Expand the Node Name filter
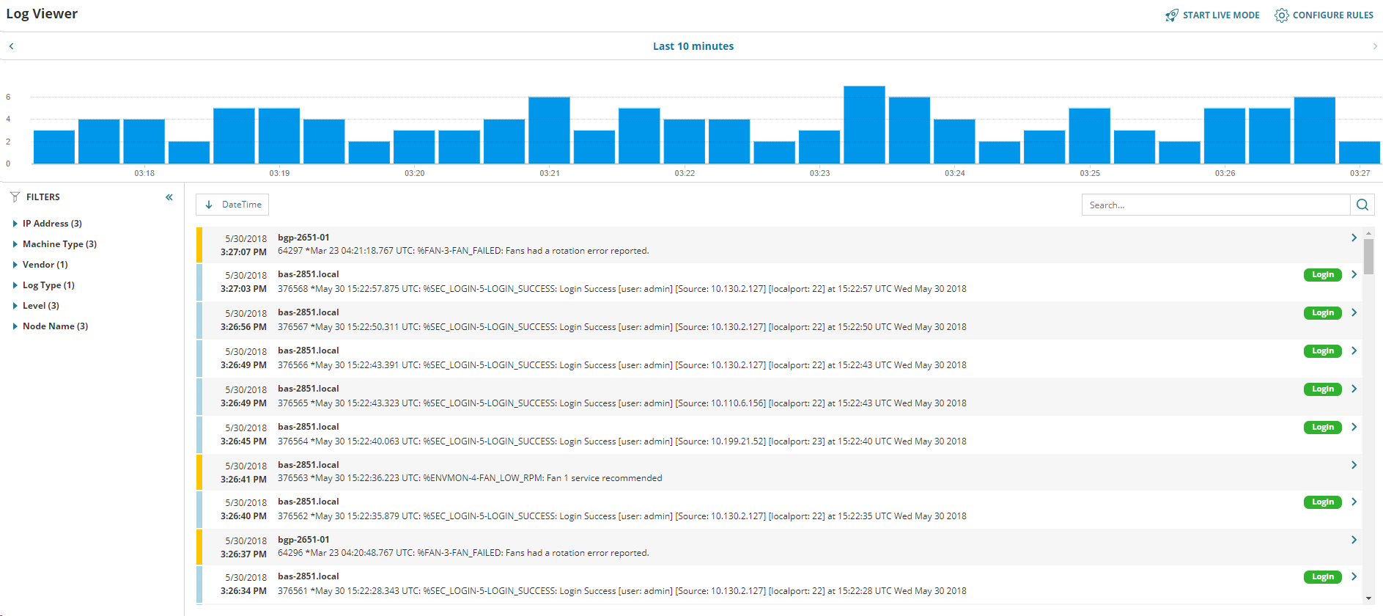Image resolution: width=1383 pixels, height=616 pixels. pos(51,326)
